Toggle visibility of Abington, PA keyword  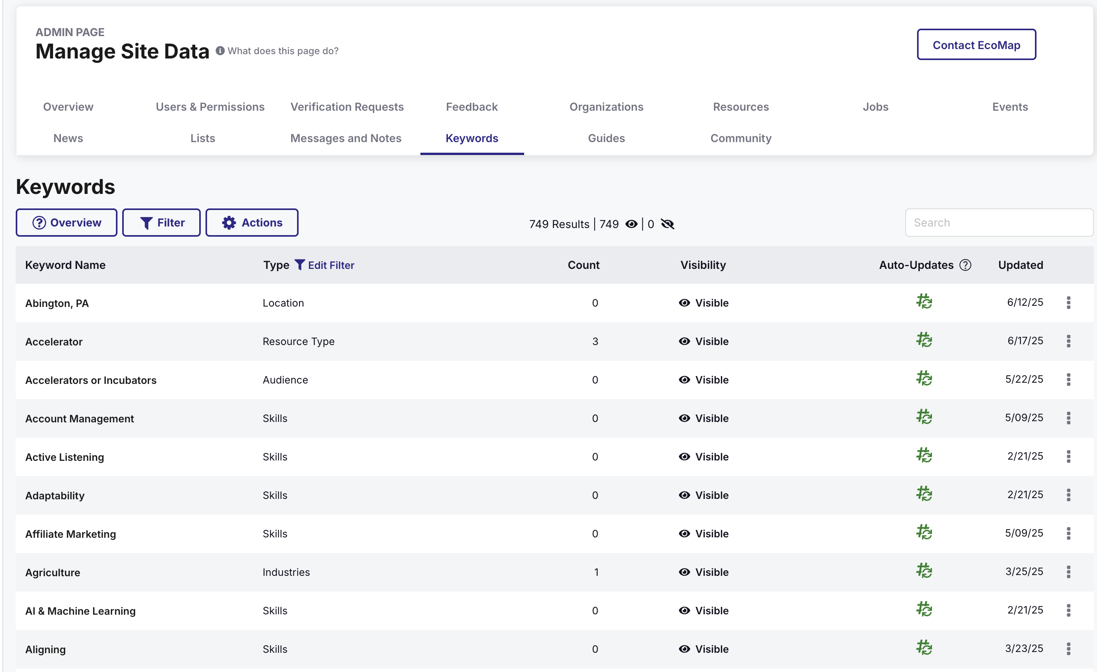pos(703,303)
